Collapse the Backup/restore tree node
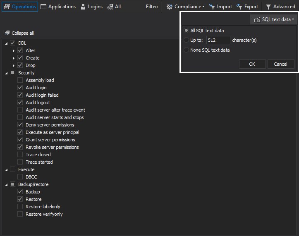299x236 pixels. [6, 185]
